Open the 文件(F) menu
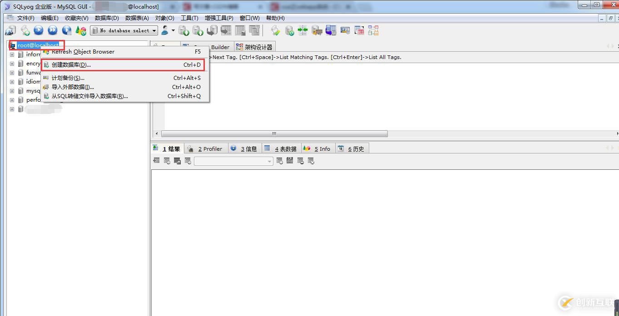The image size is (619, 316). [26, 18]
